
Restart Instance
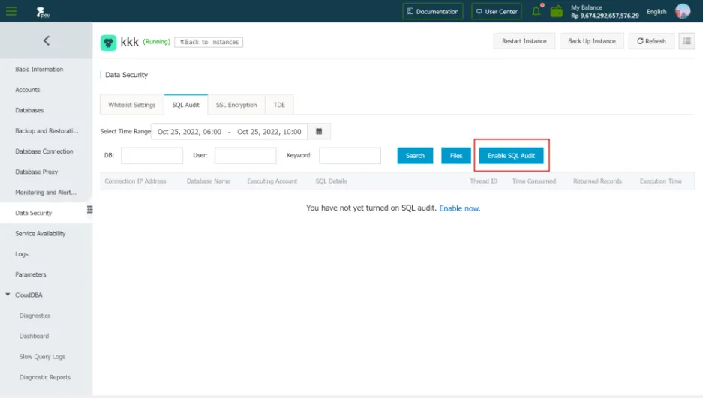tap(524, 41)
